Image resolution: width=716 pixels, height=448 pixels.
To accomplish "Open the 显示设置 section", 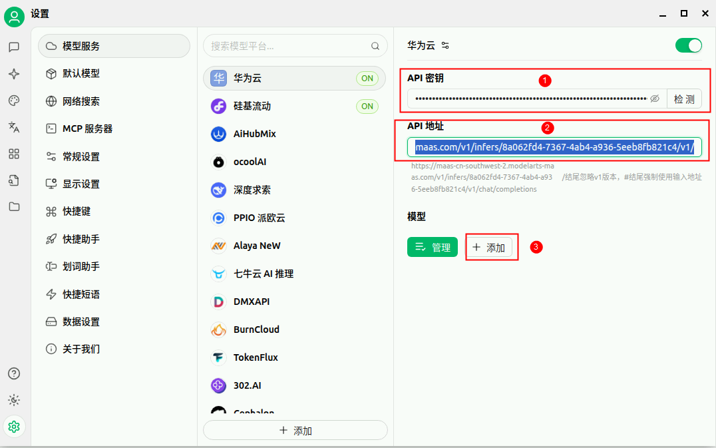I will (x=114, y=184).
